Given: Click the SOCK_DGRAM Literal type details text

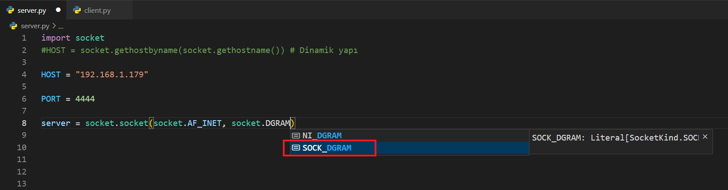Looking at the screenshot, I should pos(614,138).
